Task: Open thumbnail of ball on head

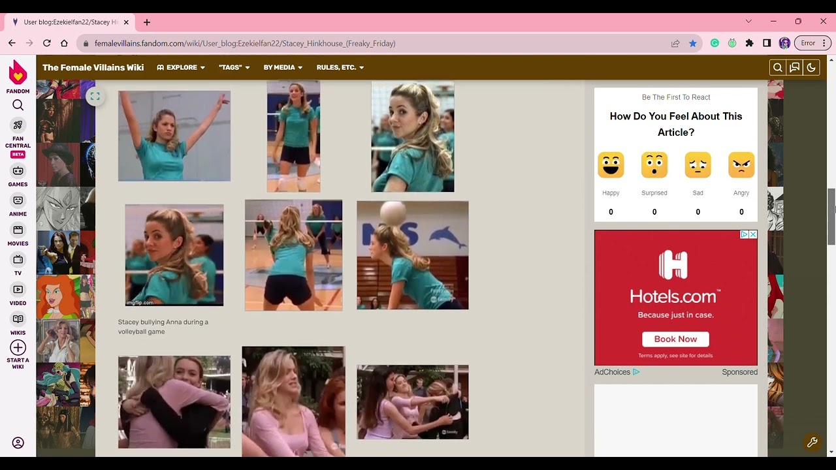Action: (x=412, y=255)
